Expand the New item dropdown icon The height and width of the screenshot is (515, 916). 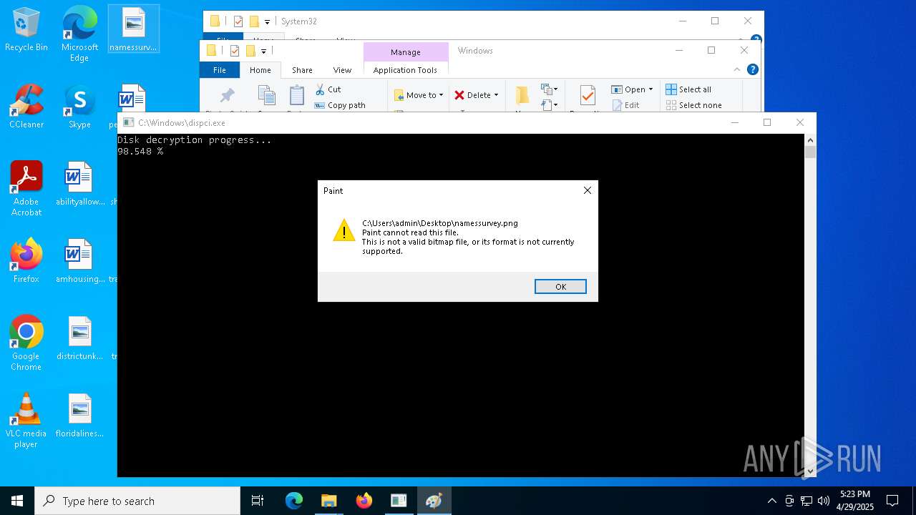(x=549, y=89)
